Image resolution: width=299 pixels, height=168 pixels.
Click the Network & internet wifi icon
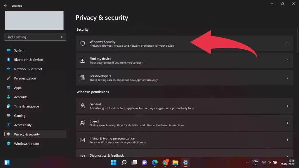[x=8, y=69]
